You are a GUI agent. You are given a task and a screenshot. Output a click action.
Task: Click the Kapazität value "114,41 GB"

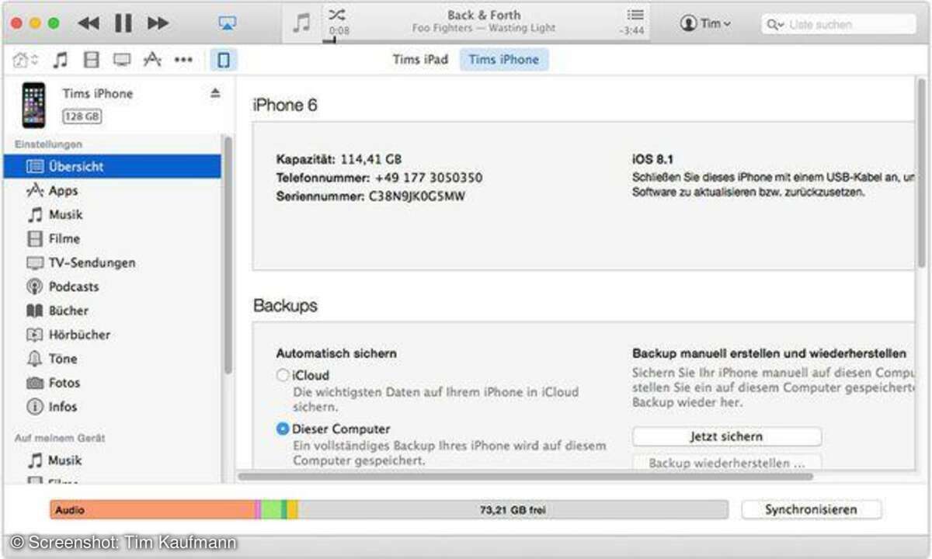pos(371,159)
